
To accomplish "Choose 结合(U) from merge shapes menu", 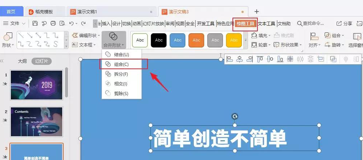I will coord(121,55).
